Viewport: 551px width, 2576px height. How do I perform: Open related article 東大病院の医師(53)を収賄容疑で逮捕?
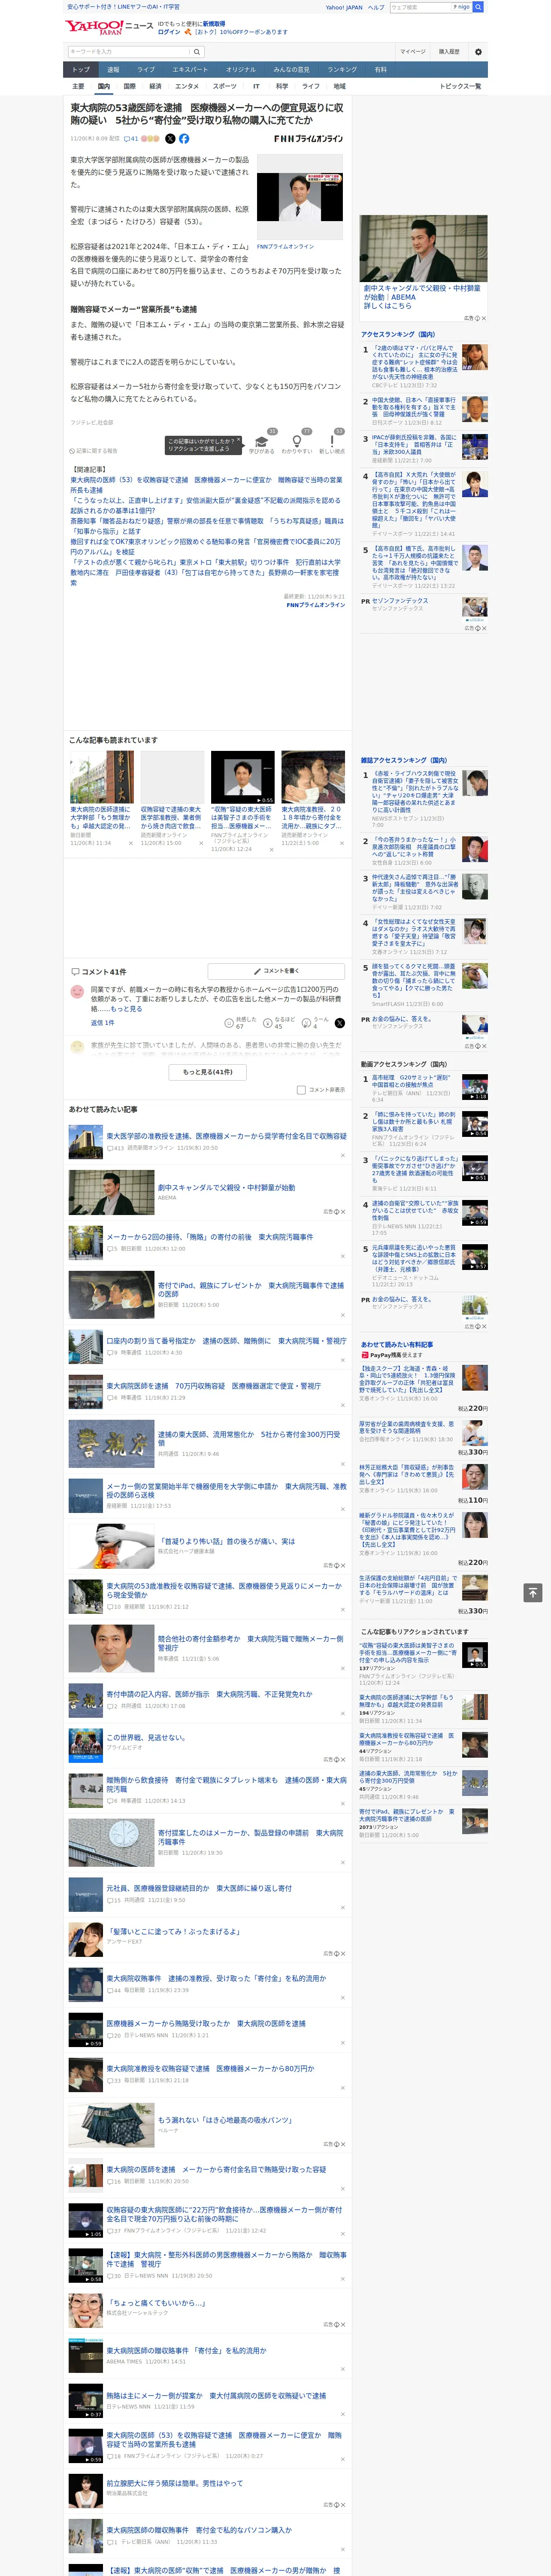(x=206, y=485)
